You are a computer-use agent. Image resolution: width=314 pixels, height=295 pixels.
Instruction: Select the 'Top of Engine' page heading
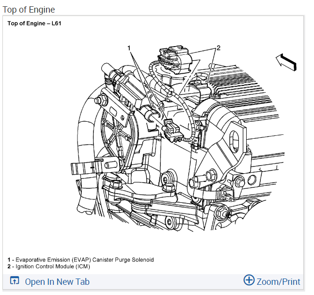(x=29, y=9)
